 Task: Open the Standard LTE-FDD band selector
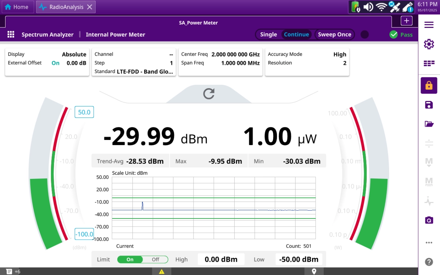pyautogui.click(x=144, y=72)
